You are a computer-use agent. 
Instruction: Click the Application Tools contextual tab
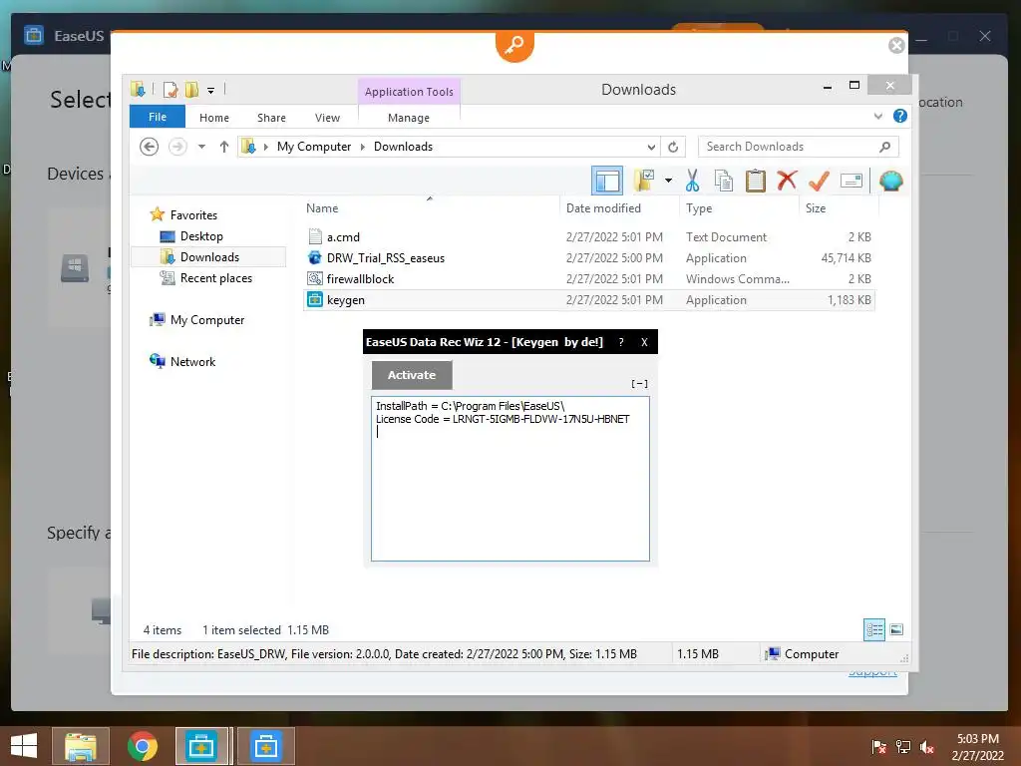[409, 92]
